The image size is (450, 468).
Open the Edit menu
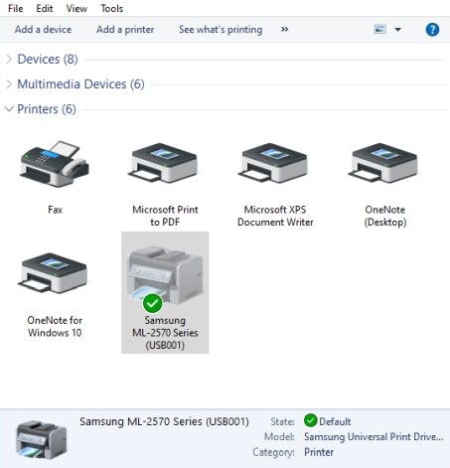point(45,8)
